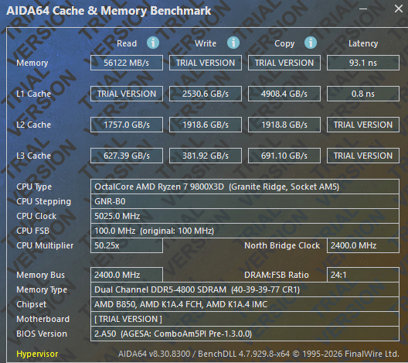Viewport: 408px width, 363px height.
Task: Click the L2 Cache Latency TRIAL VERSION cell
Action: point(363,125)
